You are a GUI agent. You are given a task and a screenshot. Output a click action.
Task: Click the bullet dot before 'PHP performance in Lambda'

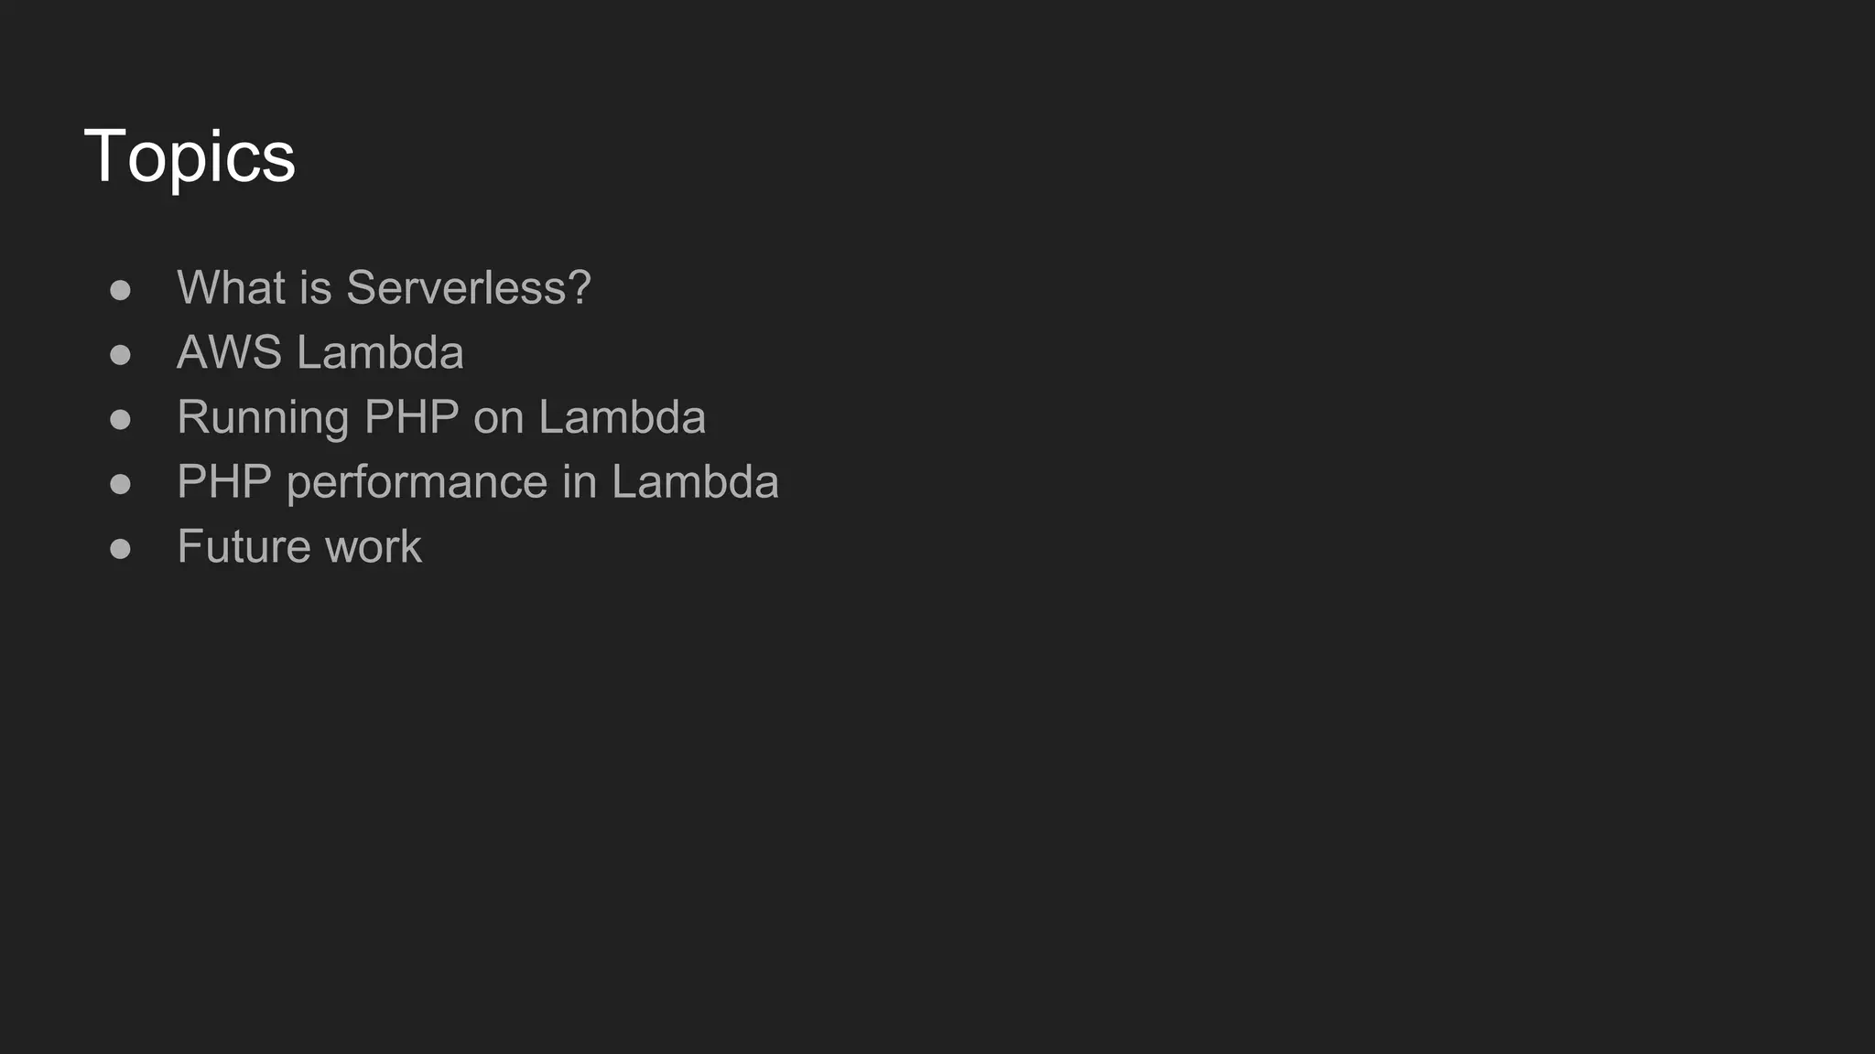coord(120,484)
